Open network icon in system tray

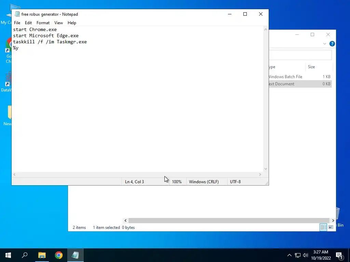click(x=298, y=255)
